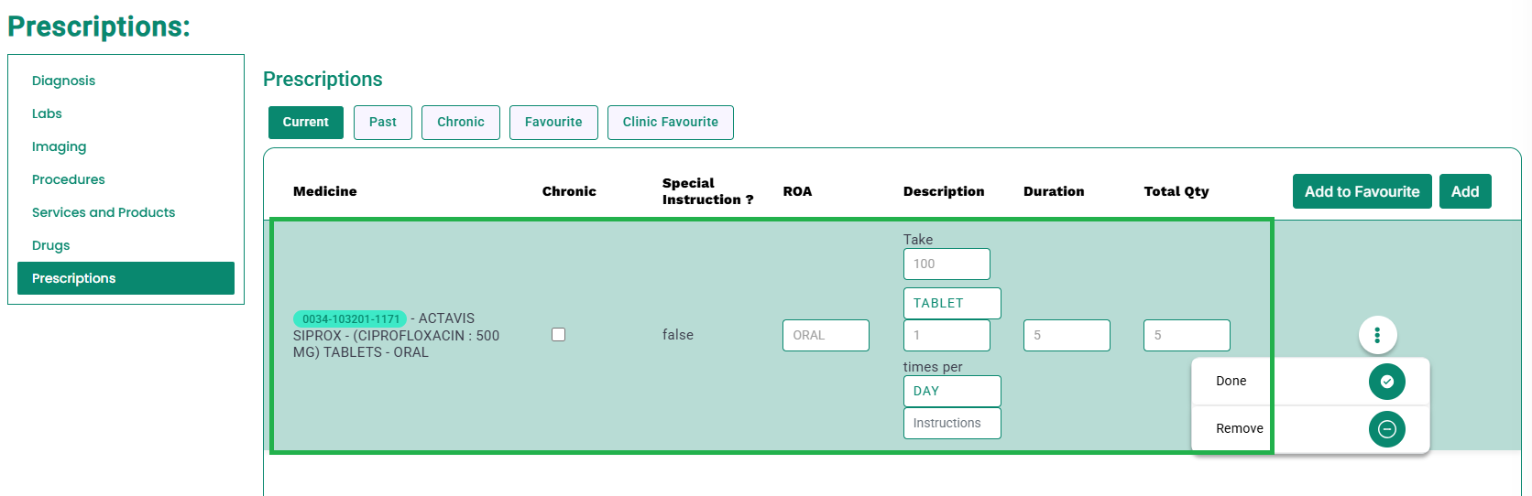This screenshot has width=1532, height=496.
Task: Open Labs in the sidebar
Action: (47, 113)
